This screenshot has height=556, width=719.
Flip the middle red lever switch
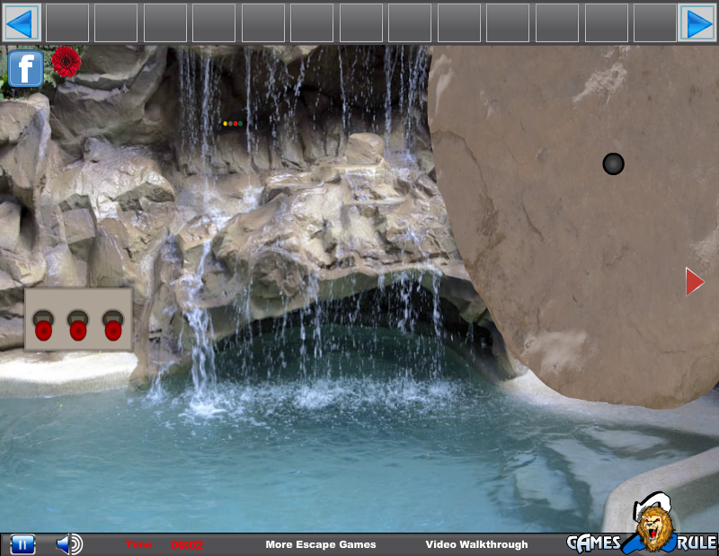pos(78,325)
